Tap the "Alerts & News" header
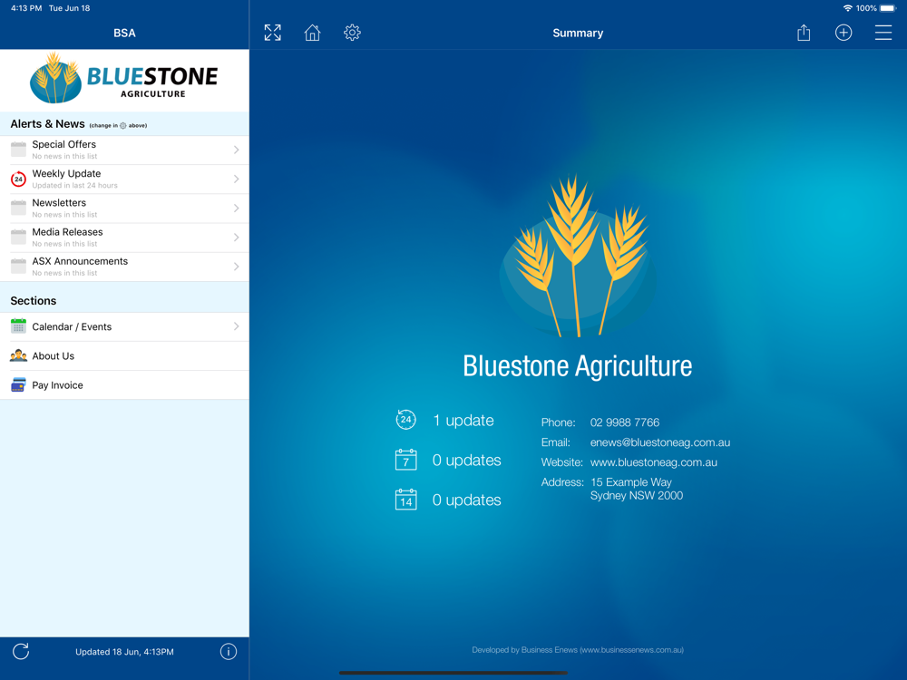Viewport: 907px width, 680px height. click(x=47, y=123)
